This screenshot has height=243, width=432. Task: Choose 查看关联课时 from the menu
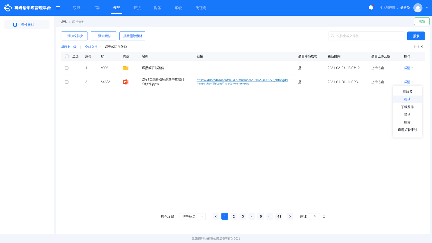[x=407, y=130]
